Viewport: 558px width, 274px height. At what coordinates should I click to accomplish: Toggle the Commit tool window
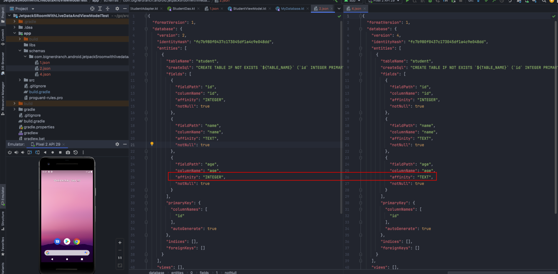point(3,37)
